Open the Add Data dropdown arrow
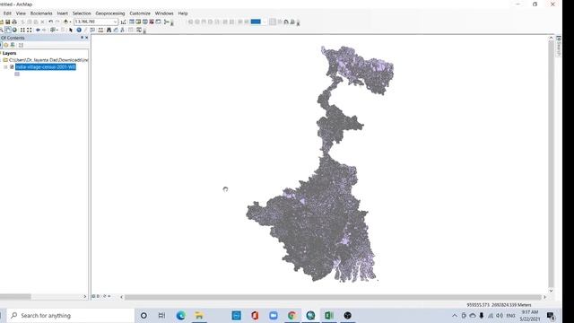 click(70, 22)
